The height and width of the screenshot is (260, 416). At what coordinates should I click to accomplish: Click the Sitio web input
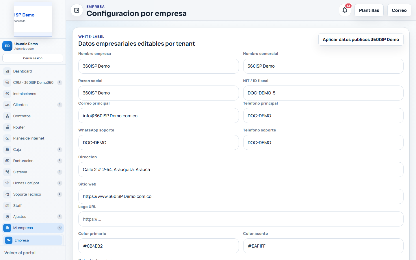pos(241,196)
